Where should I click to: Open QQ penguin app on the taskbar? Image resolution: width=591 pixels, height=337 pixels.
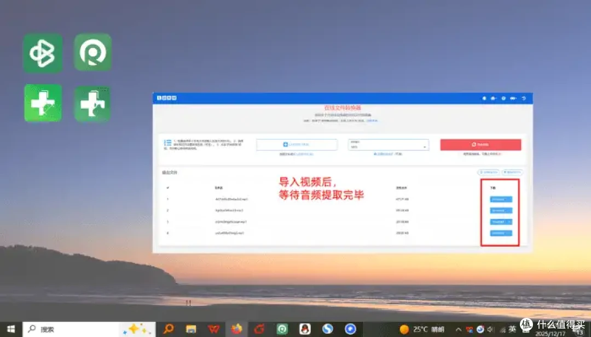pos(305,329)
